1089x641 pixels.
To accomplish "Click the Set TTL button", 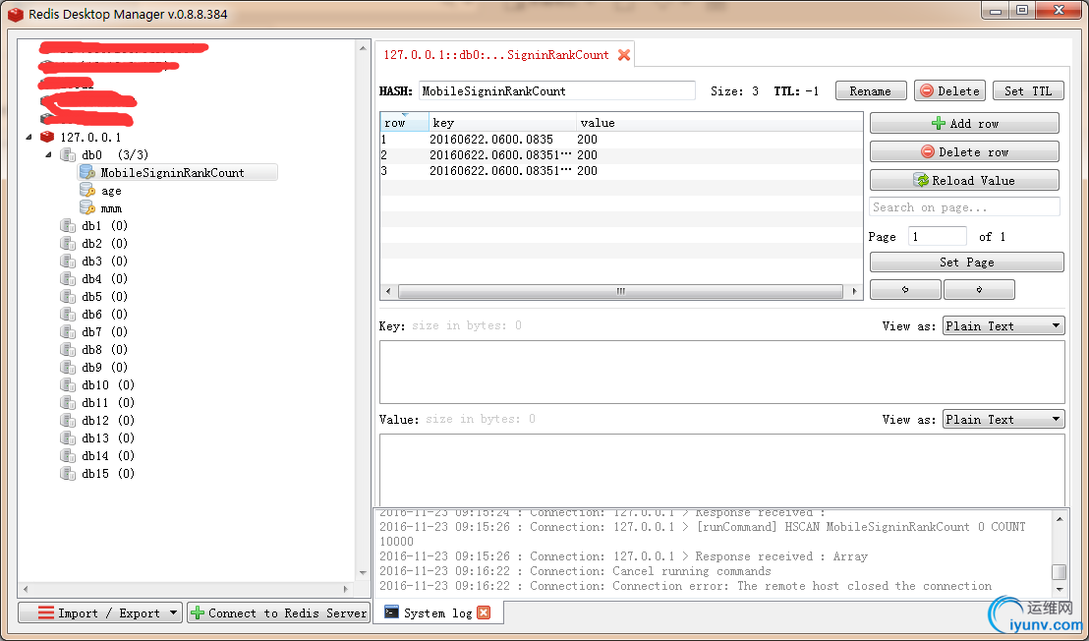I will pos(1028,91).
